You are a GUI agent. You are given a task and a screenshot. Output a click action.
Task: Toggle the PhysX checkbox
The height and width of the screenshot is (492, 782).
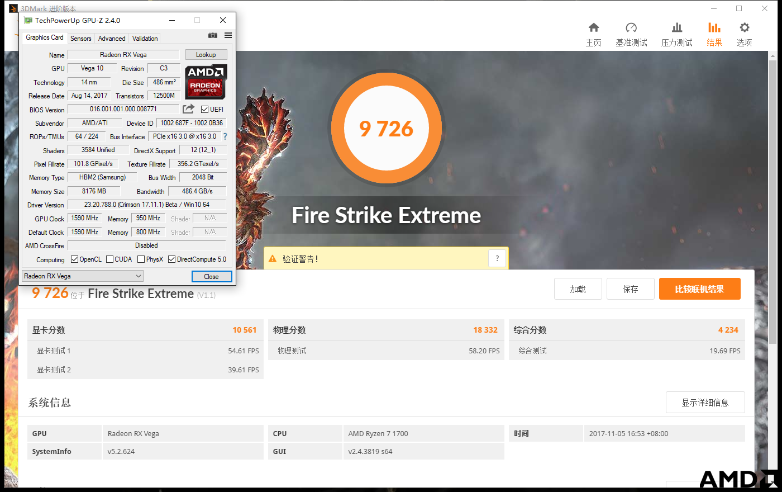[141, 259]
